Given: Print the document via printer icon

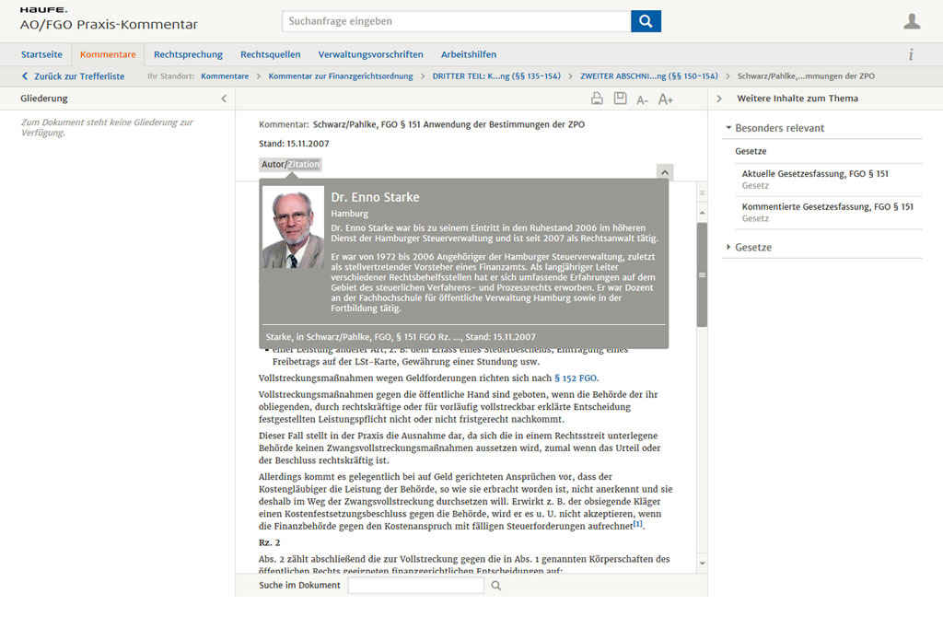Looking at the screenshot, I should coord(597,99).
